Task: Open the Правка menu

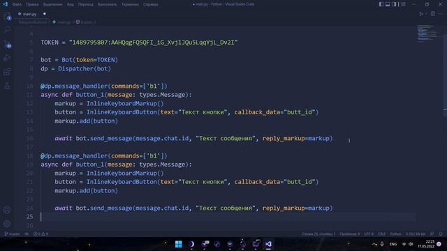Action: 32,5
